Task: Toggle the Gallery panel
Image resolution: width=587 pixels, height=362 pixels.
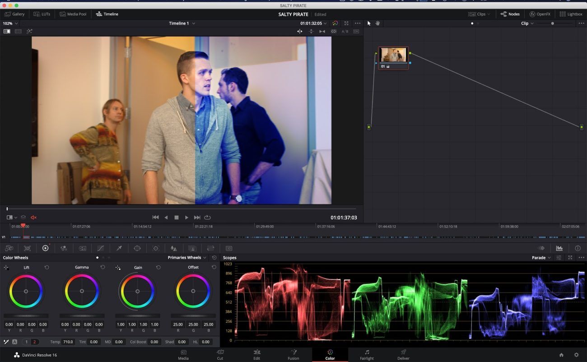Action: [x=15, y=14]
